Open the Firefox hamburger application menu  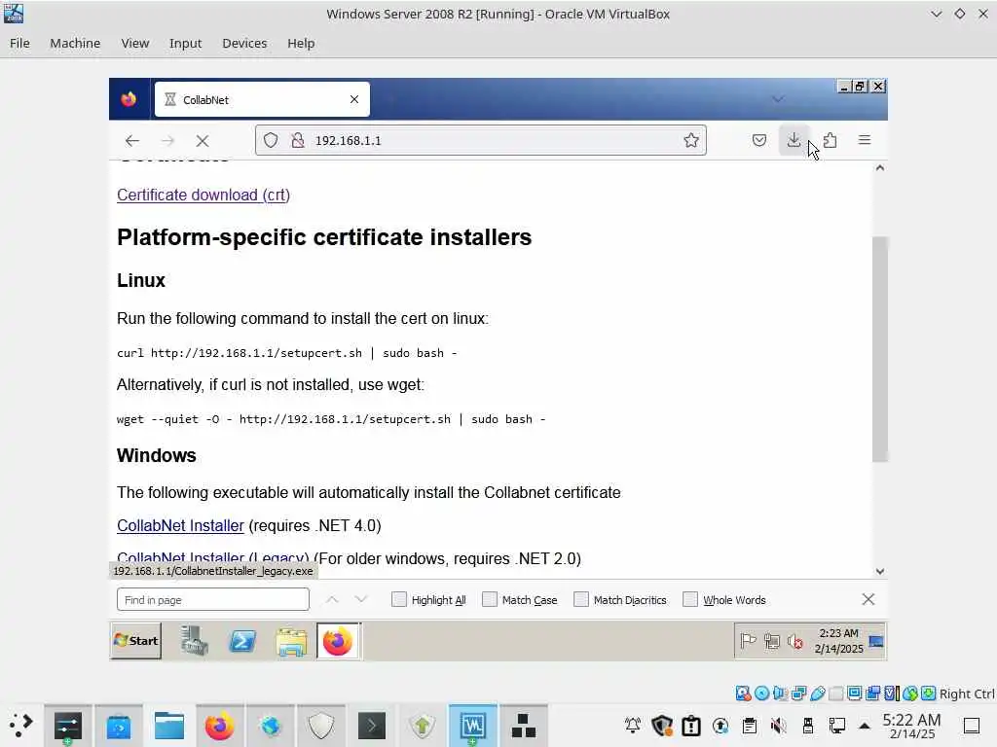[x=865, y=140]
